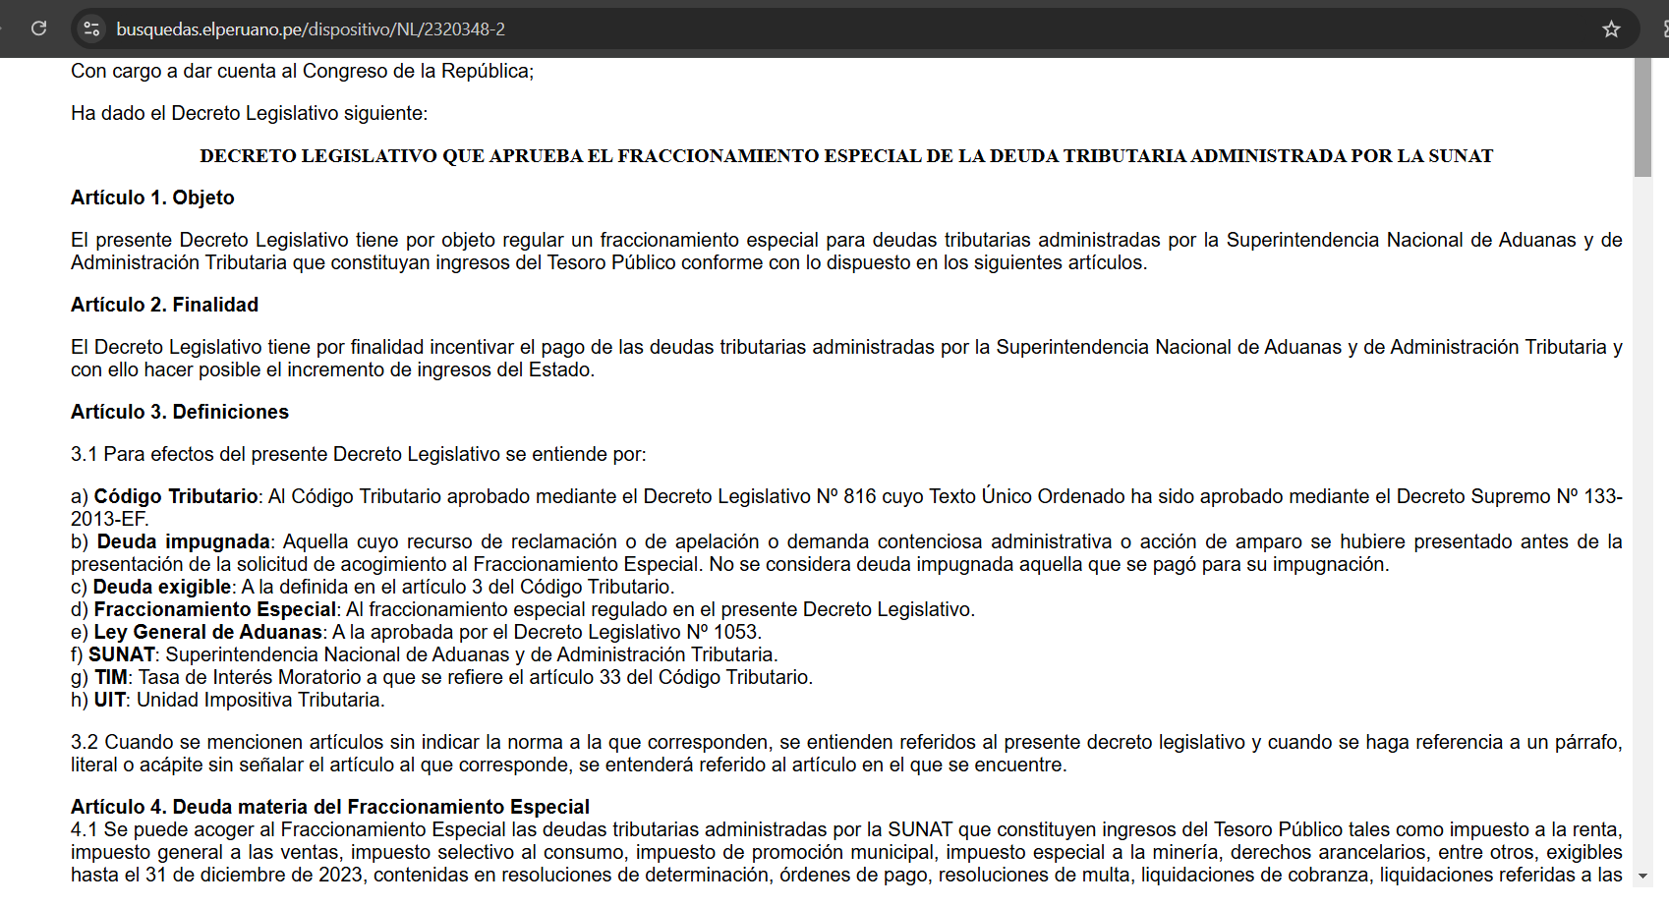
Task: Click the scrollbar down arrow
Action: pos(1642,876)
